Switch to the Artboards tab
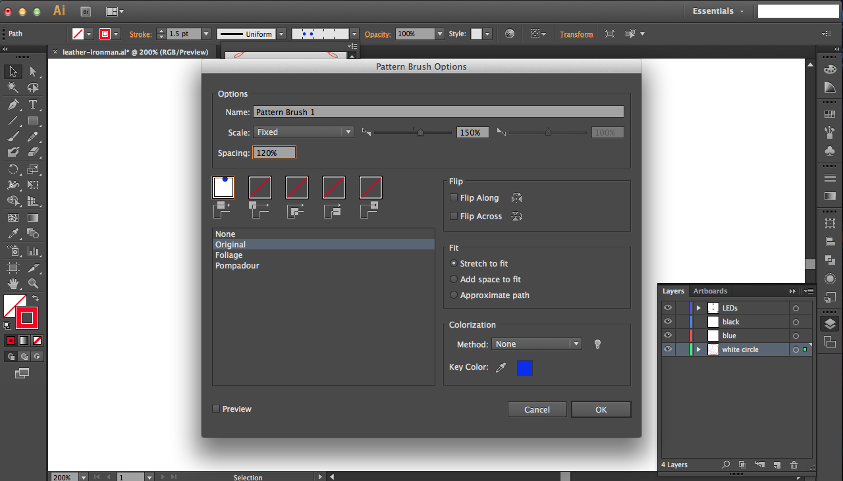This screenshot has width=843, height=481. click(710, 291)
